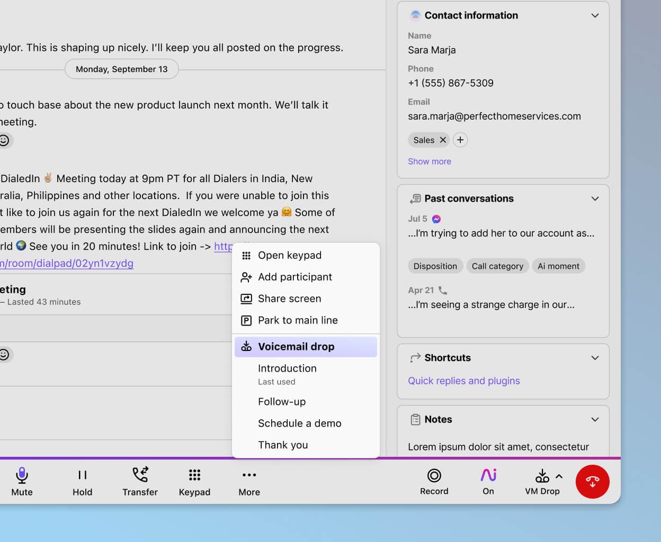Toggle the Ai assistant On button
Image resolution: width=661 pixels, height=542 pixels.
point(488,475)
